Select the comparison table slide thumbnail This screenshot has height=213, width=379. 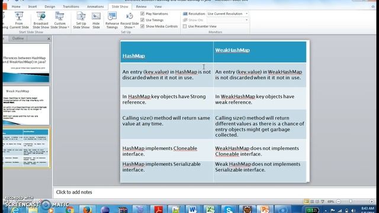[25, 148]
